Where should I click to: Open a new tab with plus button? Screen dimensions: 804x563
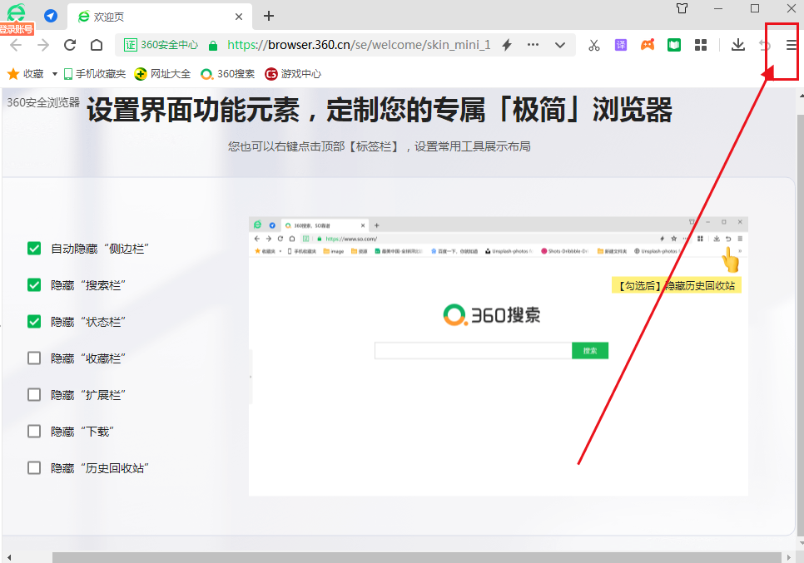click(269, 17)
